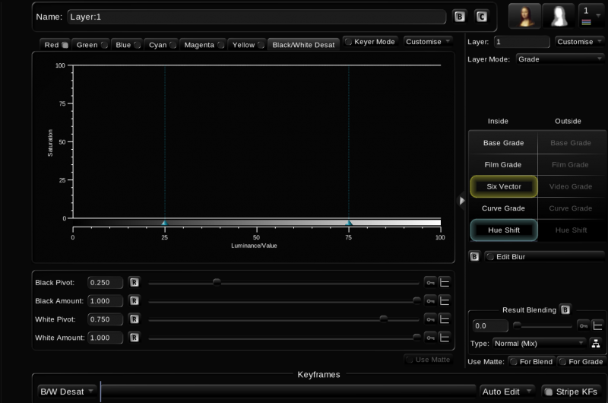Reset the Black Pivot value with R
This screenshot has width=608, height=403.
(134, 282)
